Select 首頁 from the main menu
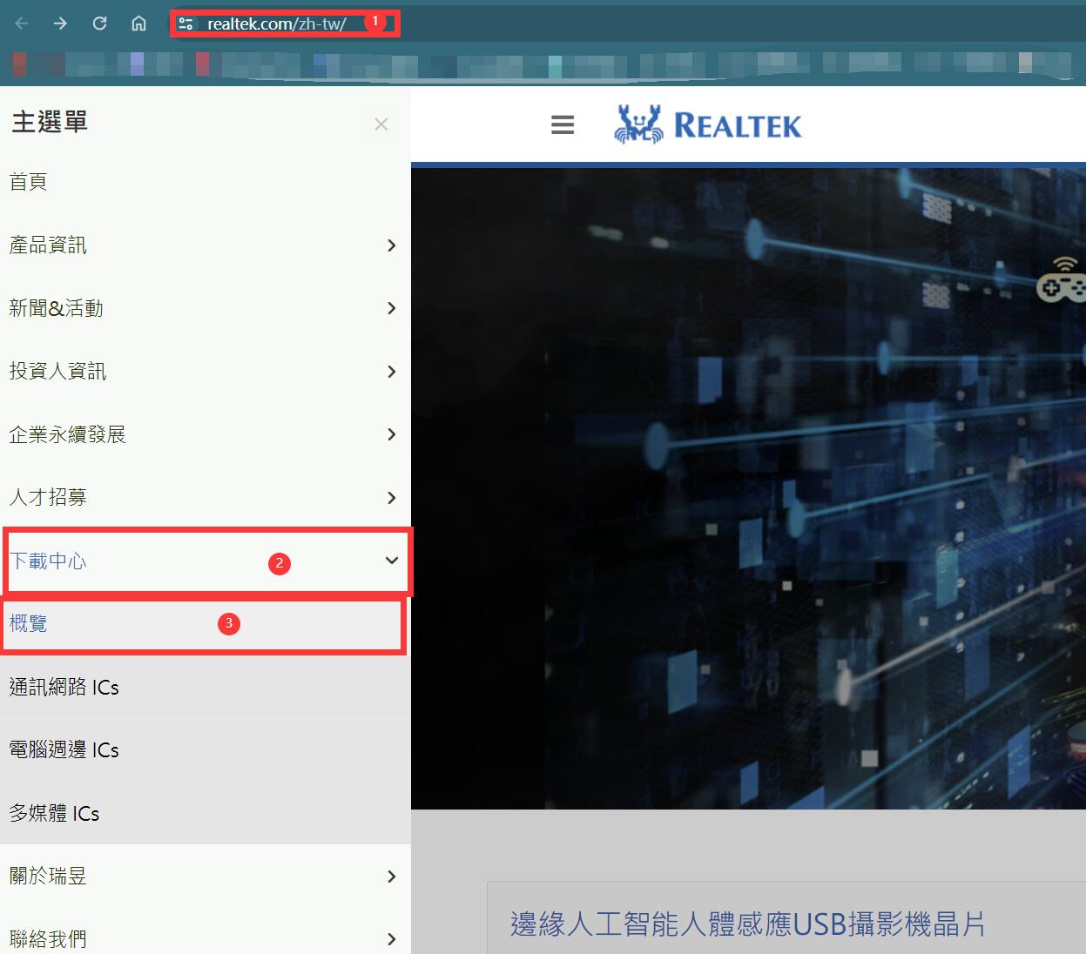Screen dimensions: 1086x954 (x=27, y=182)
